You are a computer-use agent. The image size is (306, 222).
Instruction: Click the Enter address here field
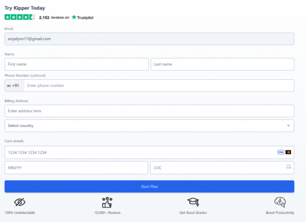(150, 111)
